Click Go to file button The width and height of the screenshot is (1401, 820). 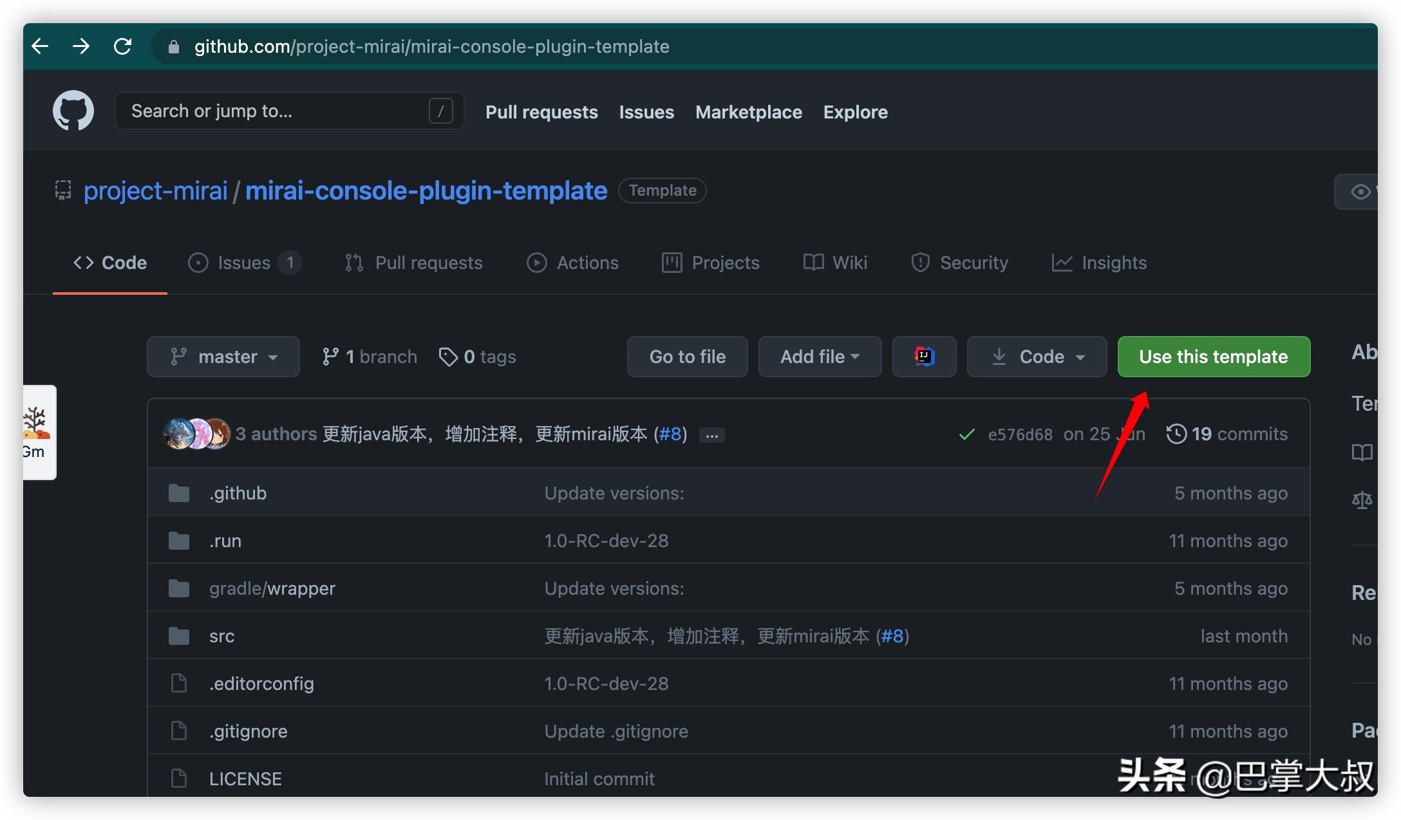coord(688,357)
